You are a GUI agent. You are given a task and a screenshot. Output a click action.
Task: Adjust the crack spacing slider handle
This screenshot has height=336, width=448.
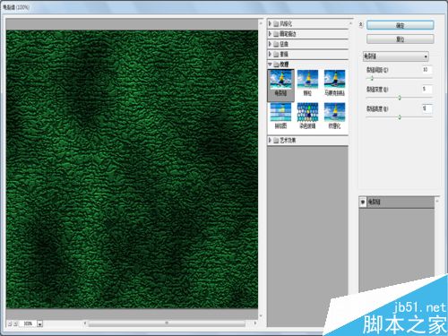372,79
